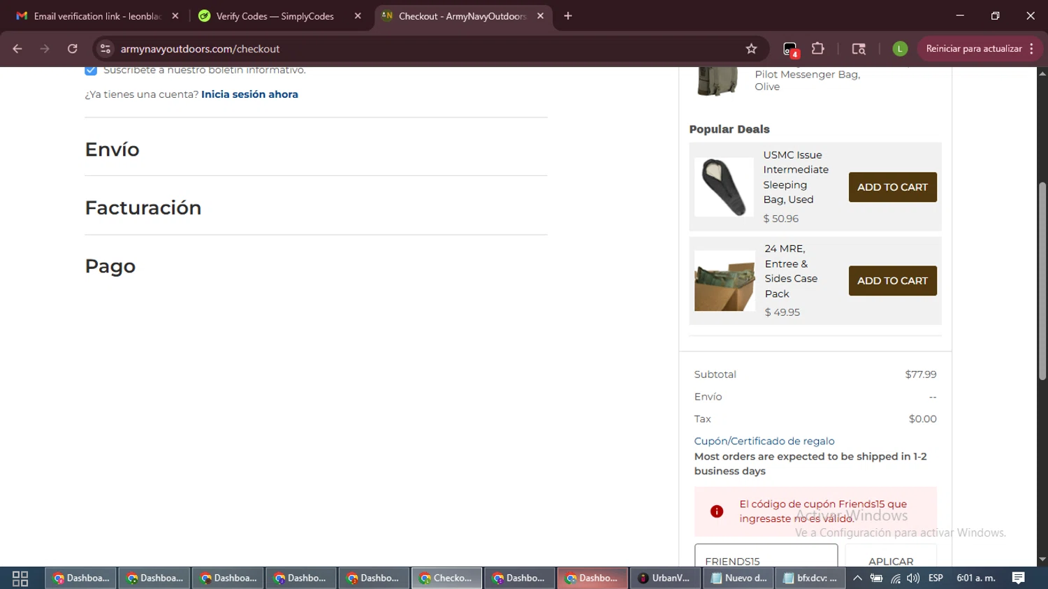This screenshot has width=1048, height=589.
Task: Open the Nuevo d... Notepad taskbar item
Action: [x=738, y=579]
